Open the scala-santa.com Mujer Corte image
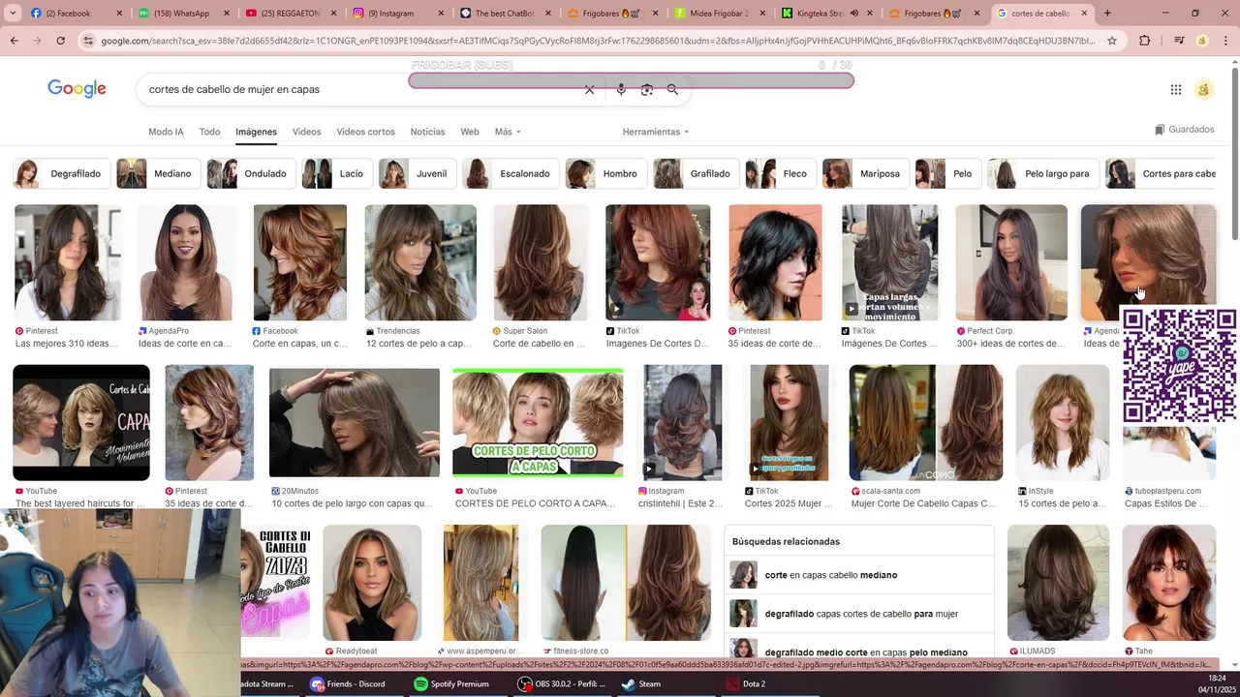Screen dimensions: 1240x697 tap(926, 423)
